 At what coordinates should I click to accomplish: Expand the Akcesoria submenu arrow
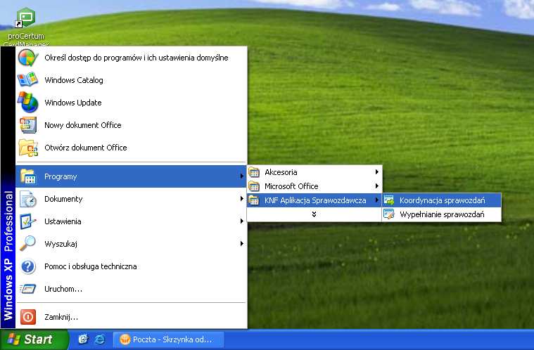coord(376,172)
